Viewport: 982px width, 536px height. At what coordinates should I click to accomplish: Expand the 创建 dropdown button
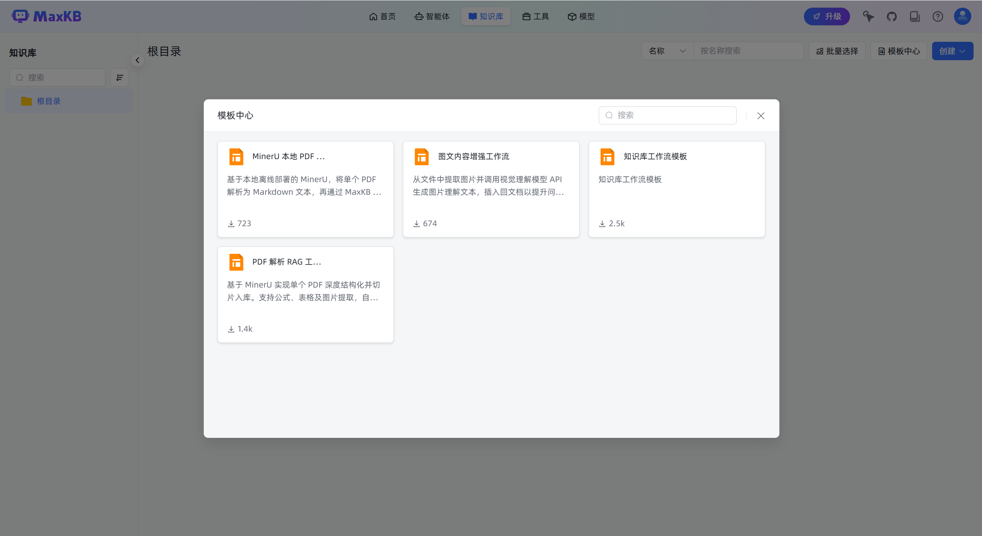tap(952, 51)
